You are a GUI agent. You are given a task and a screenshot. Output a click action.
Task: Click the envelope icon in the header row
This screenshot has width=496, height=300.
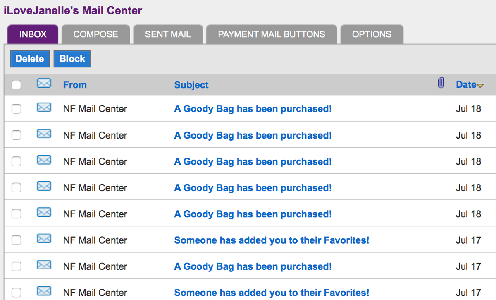pos(44,84)
